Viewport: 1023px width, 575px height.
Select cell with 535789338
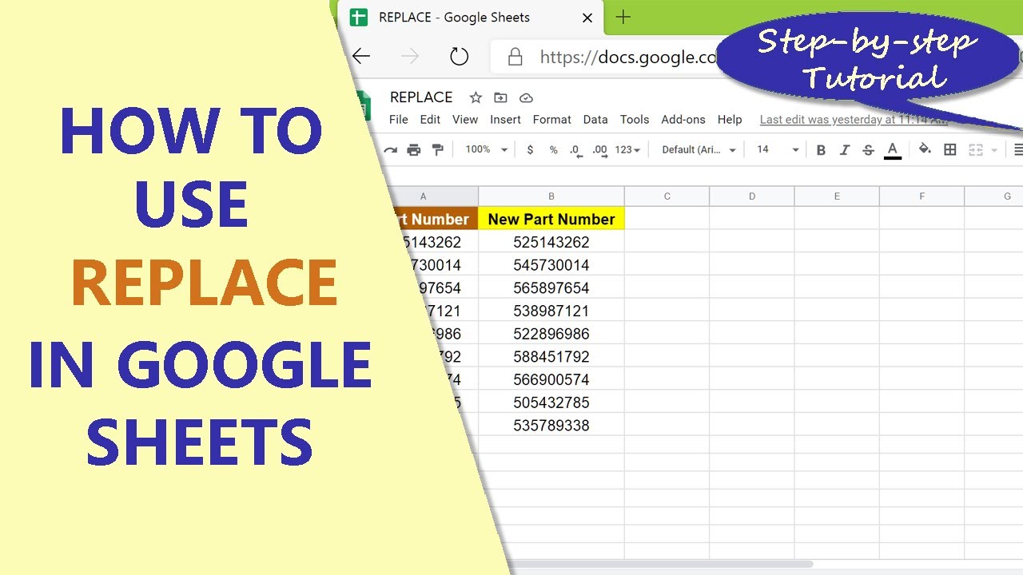click(551, 426)
